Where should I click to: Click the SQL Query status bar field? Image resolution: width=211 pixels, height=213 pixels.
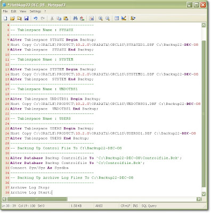point(149,206)
